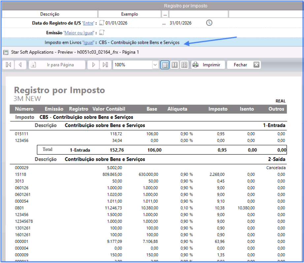The width and height of the screenshot is (304, 263).
Task: Click the small icon next to Emissão
Action: point(102,33)
